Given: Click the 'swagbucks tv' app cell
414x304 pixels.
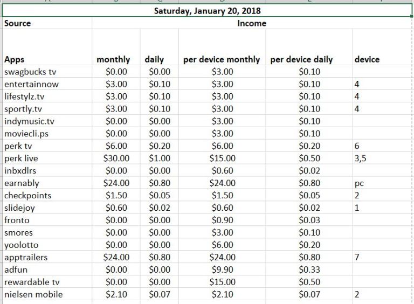Looking at the screenshot, I should pyautogui.click(x=30, y=72).
